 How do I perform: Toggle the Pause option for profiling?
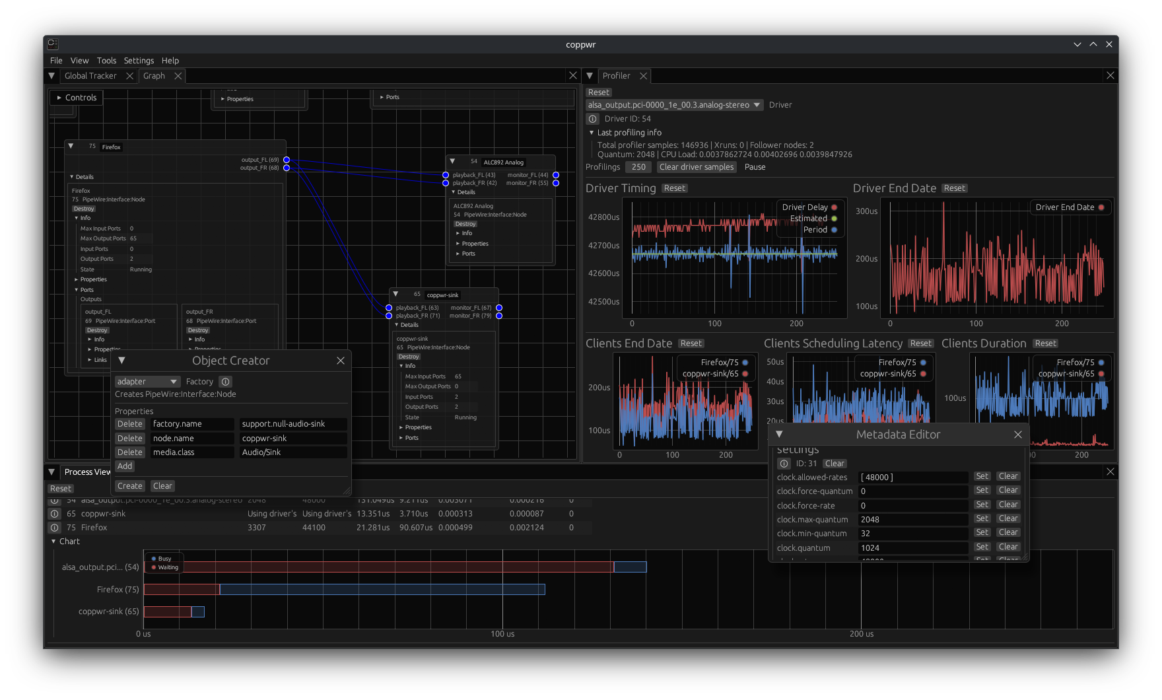[755, 167]
